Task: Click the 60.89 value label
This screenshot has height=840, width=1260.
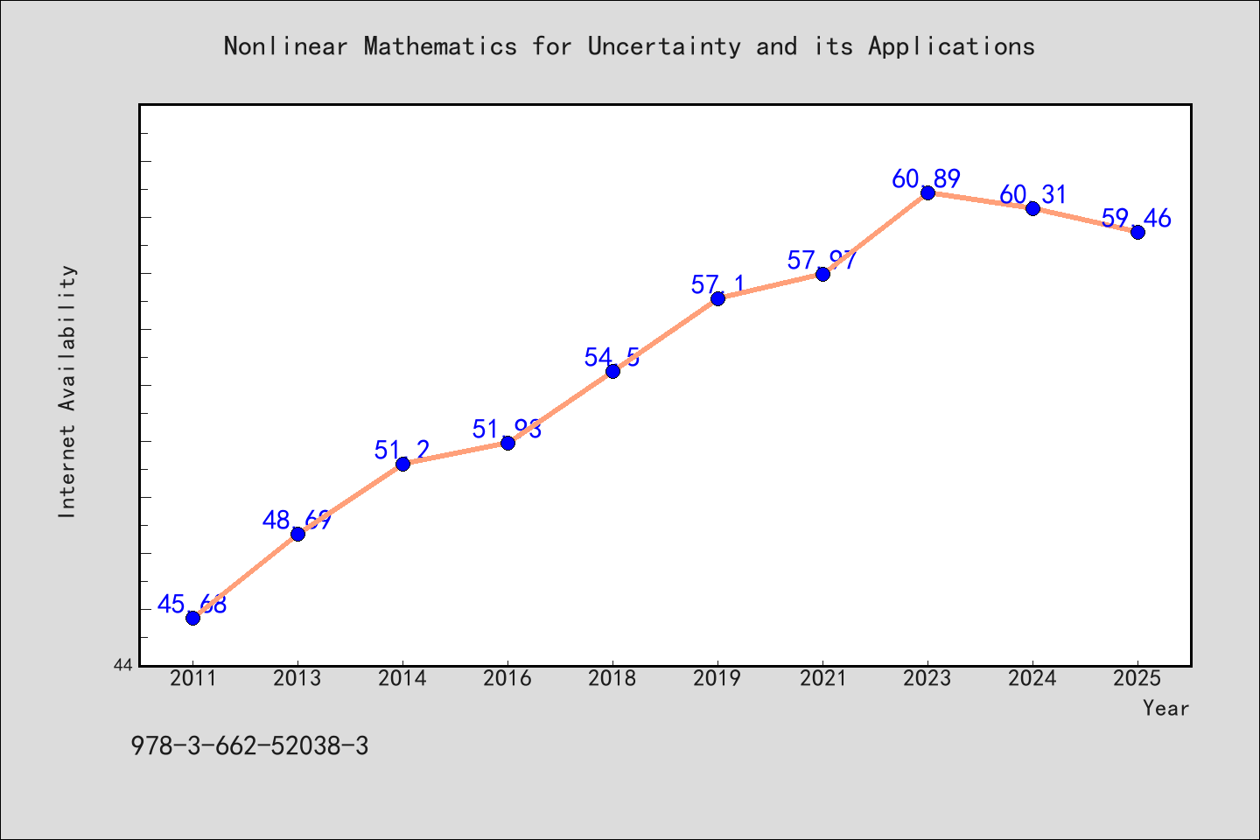Action: [927, 178]
